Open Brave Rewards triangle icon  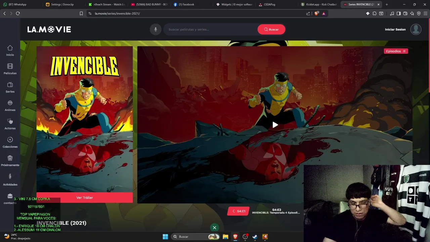coord(324,13)
